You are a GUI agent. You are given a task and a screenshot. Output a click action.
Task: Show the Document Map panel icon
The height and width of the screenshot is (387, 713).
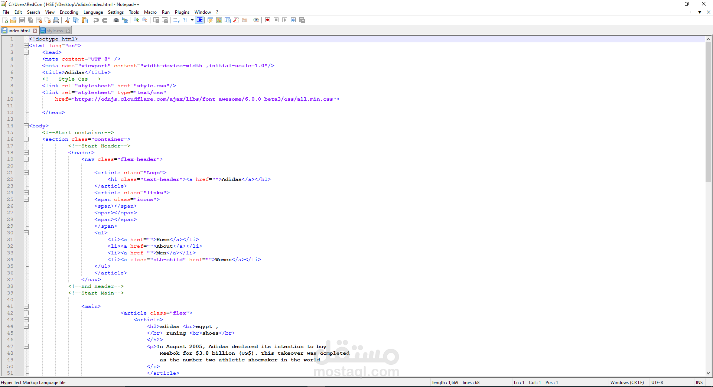click(219, 20)
